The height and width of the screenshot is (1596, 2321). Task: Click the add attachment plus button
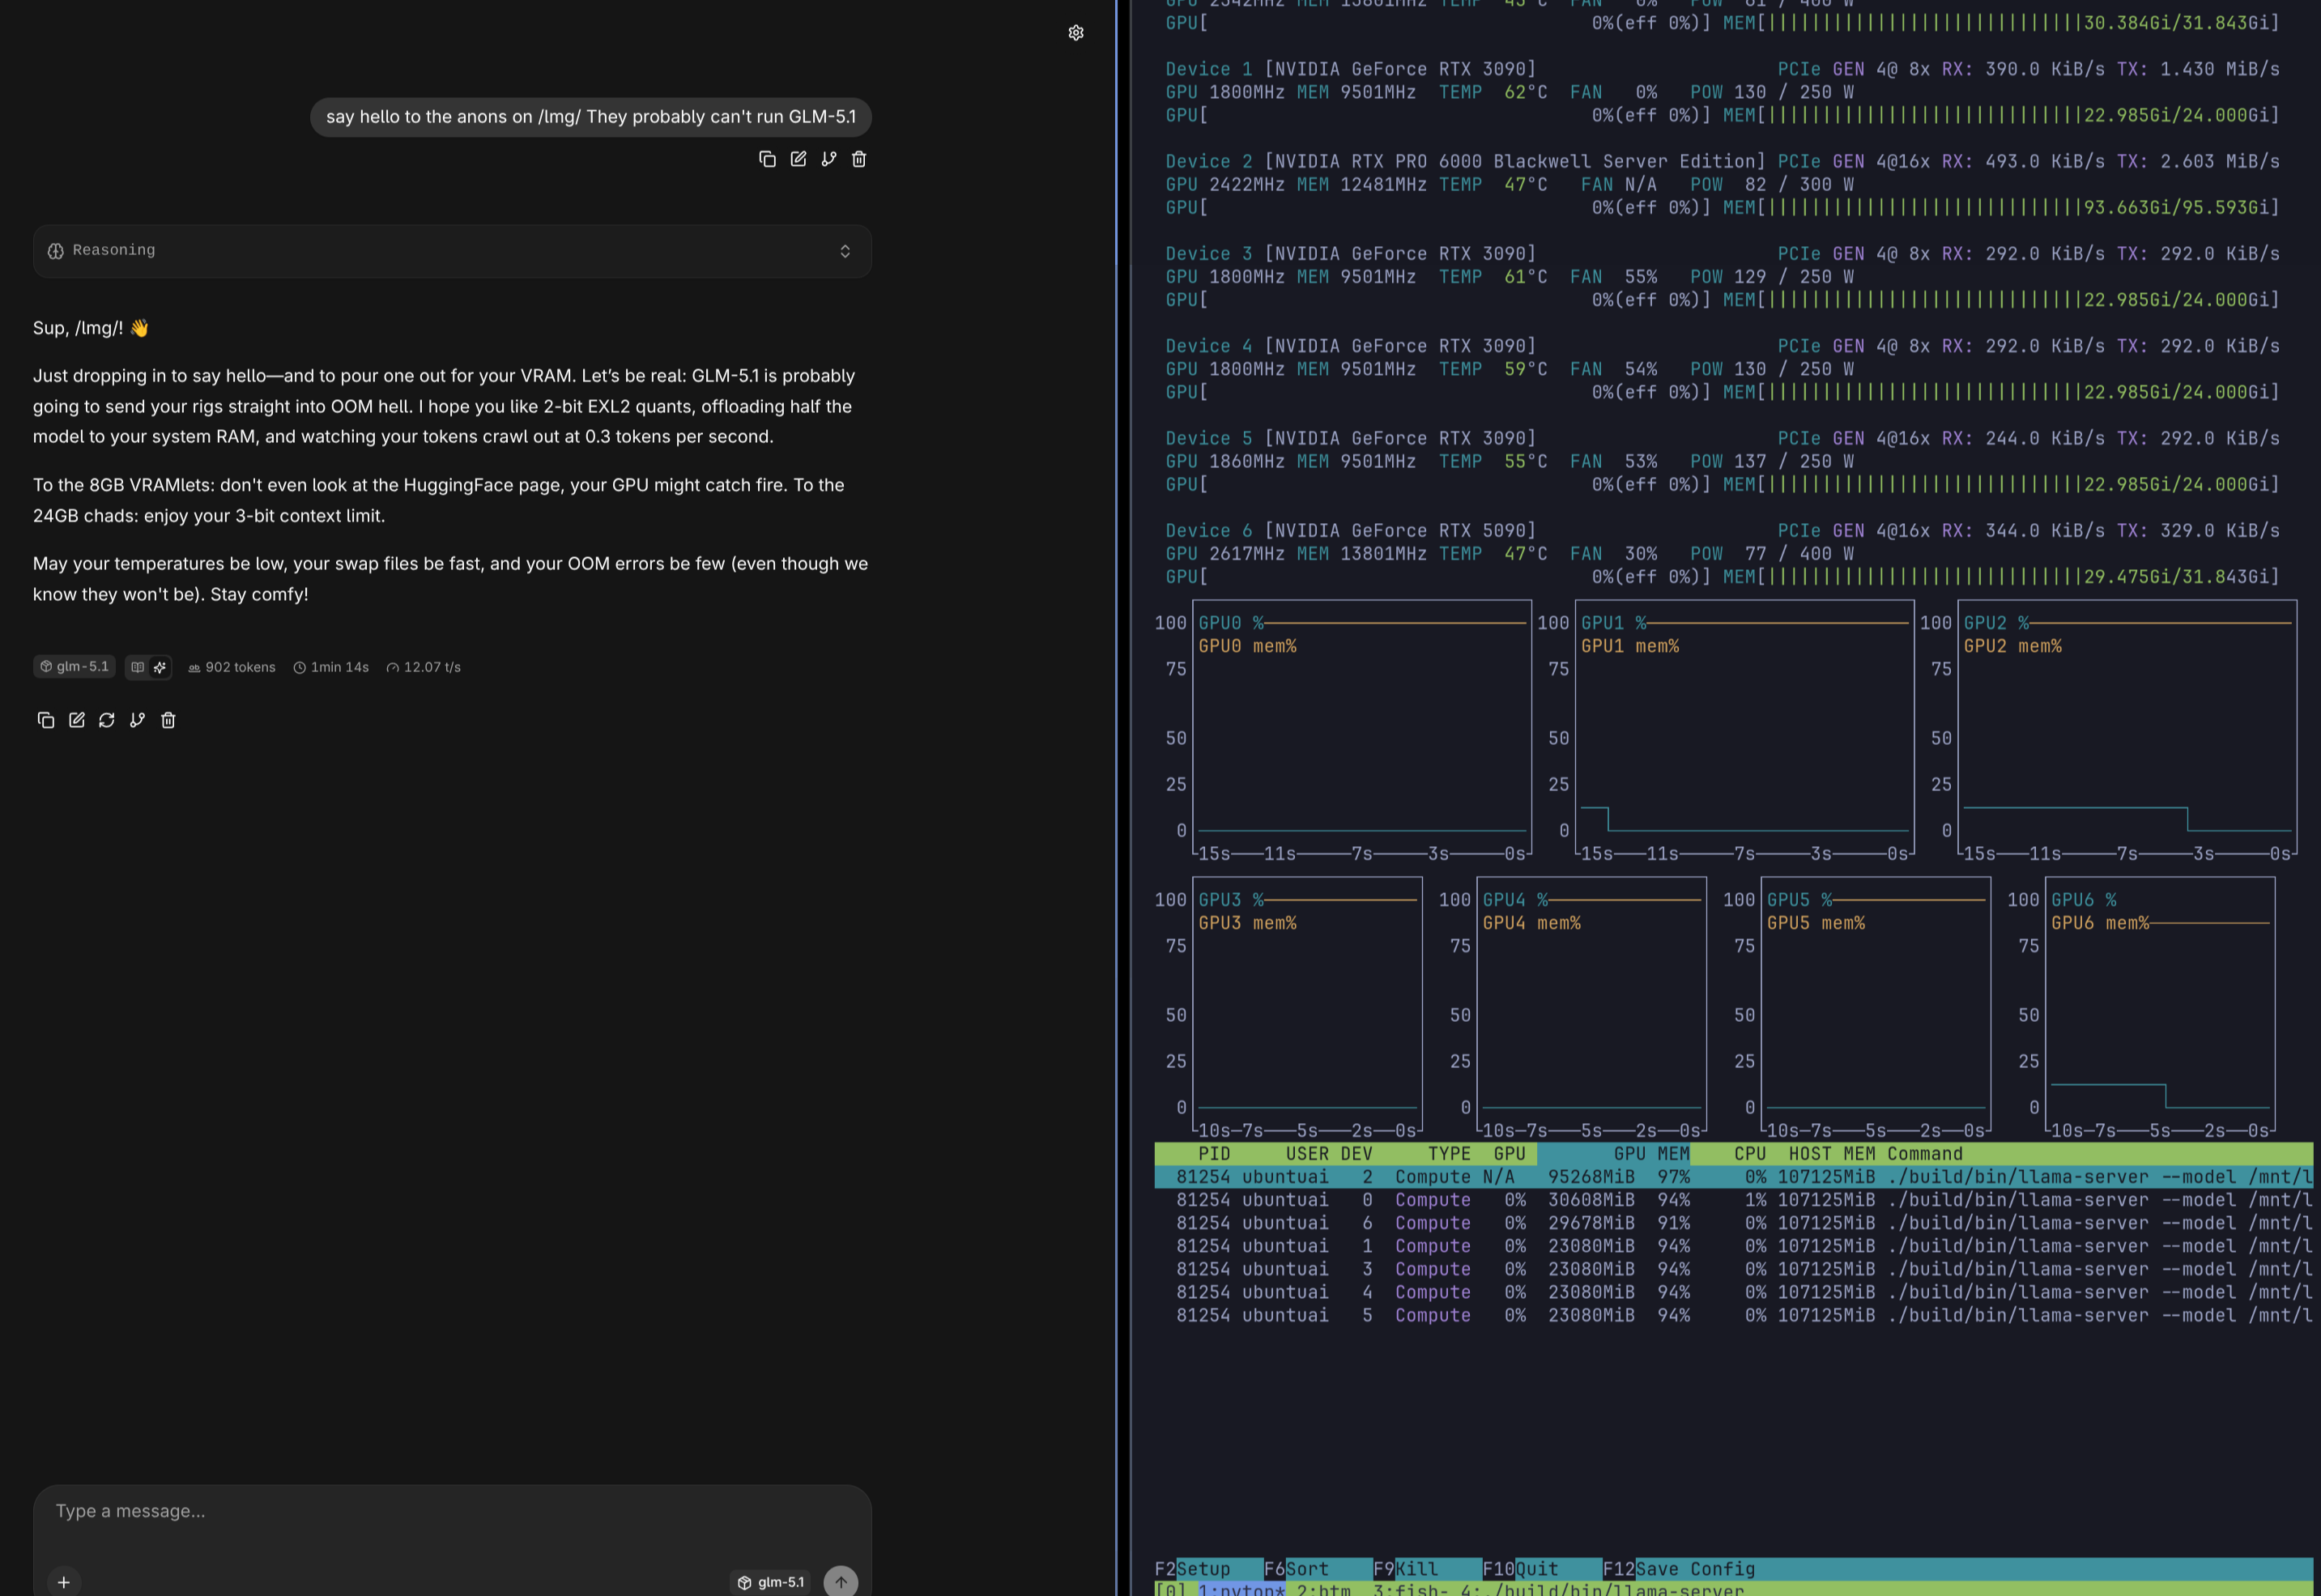pos(63,1581)
